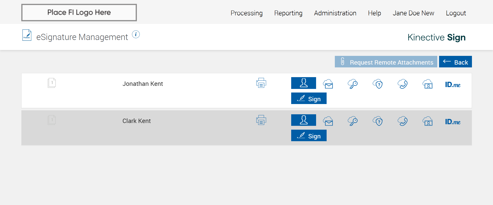Pick security question shield icon for Clark Kent
The width and height of the screenshot is (493, 205).
coord(378,121)
